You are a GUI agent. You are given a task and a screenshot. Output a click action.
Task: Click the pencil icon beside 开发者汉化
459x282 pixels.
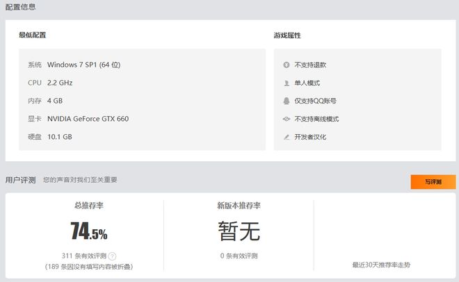[286, 137]
